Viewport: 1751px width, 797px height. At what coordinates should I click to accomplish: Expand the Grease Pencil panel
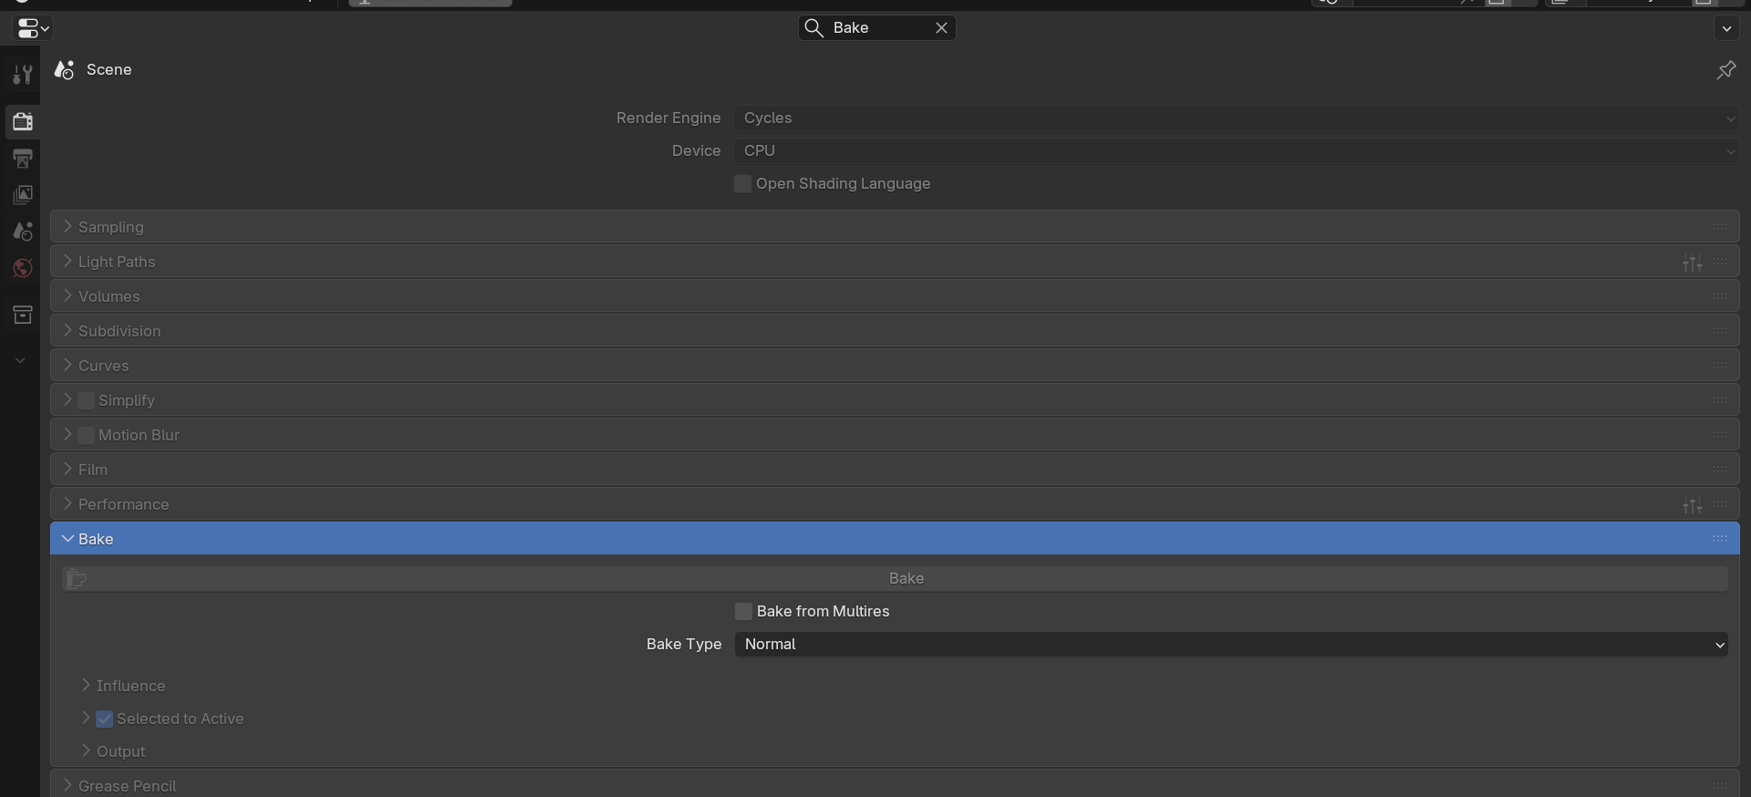tap(894, 785)
